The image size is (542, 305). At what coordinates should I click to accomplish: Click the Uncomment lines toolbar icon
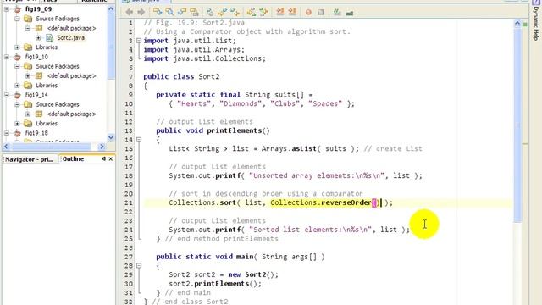(350, 13)
